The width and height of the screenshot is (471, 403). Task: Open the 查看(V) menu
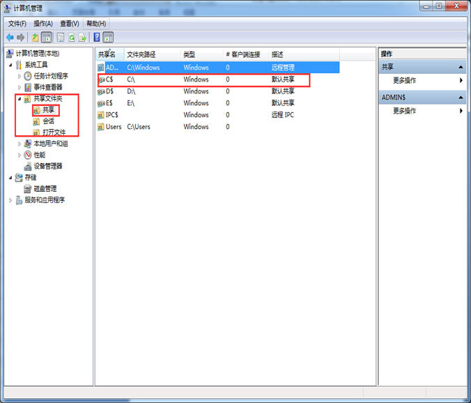coord(69,23)
